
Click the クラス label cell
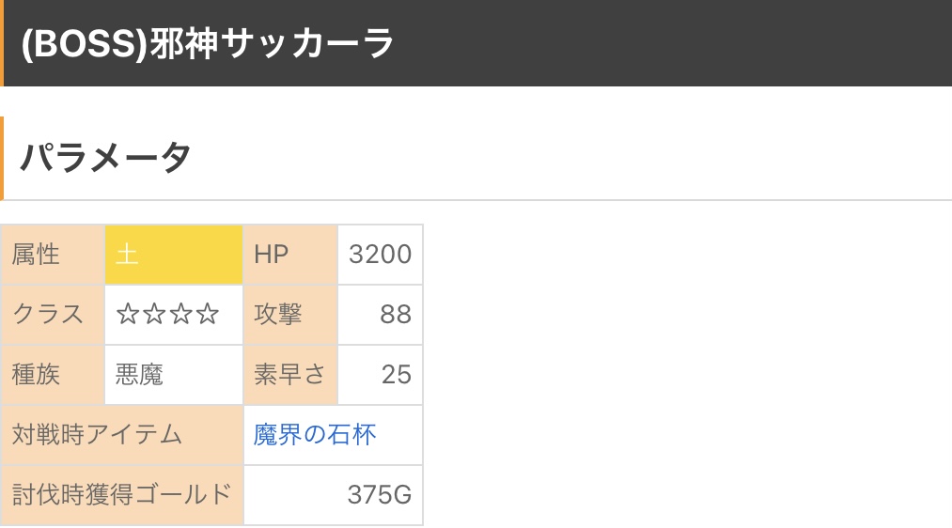tap(54, 315)
